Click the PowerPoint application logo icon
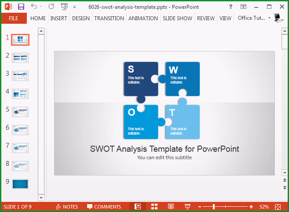 [x=8, y=7]
